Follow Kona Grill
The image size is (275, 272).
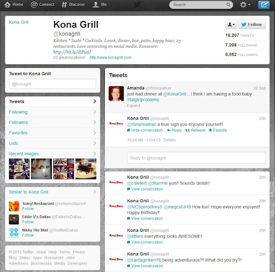pyautogui.click(x=252, y=24)
